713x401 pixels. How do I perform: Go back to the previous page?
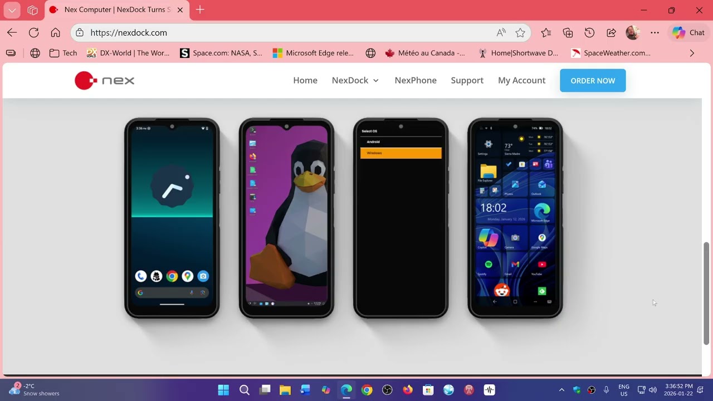12,33
